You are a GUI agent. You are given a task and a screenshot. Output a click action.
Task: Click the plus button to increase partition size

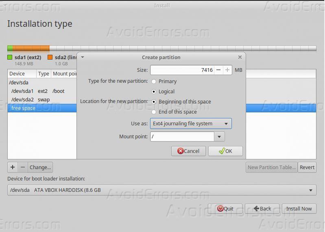tap(227, 70)
